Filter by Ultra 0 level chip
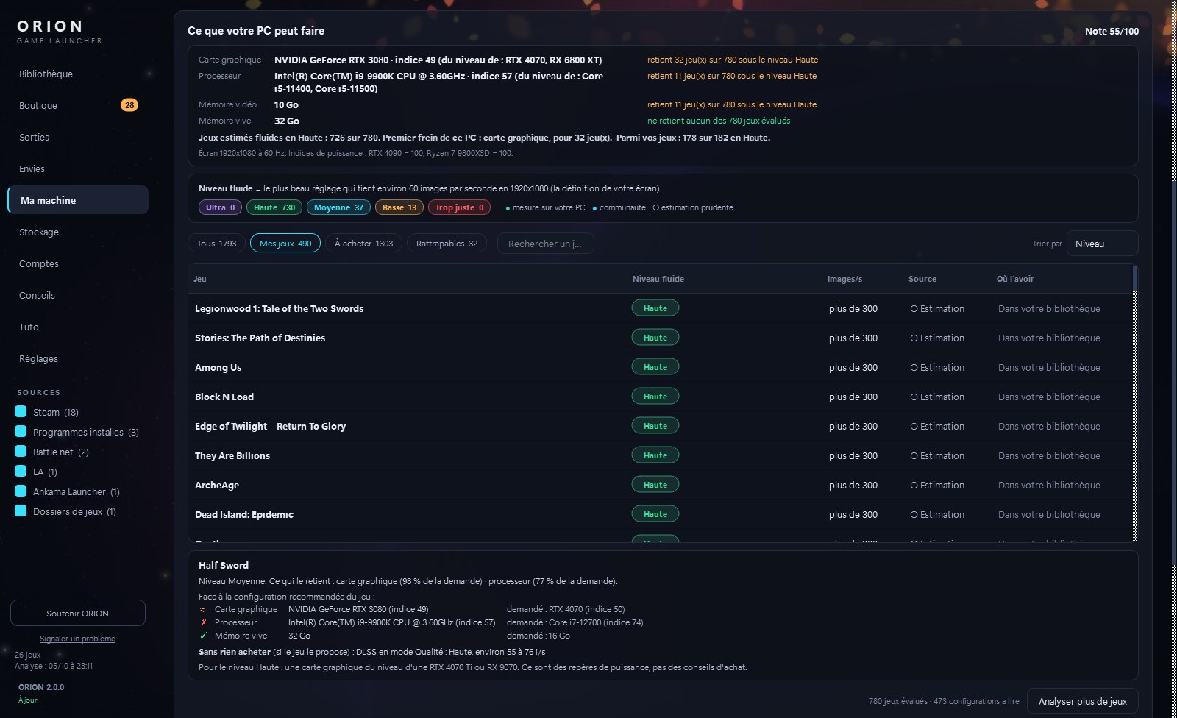The image size is (1177, 718). coord(220,207)
